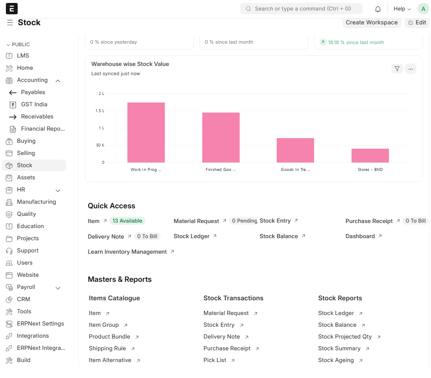
Task: Focus the search or command bar
Action: [x=301, y=9]
